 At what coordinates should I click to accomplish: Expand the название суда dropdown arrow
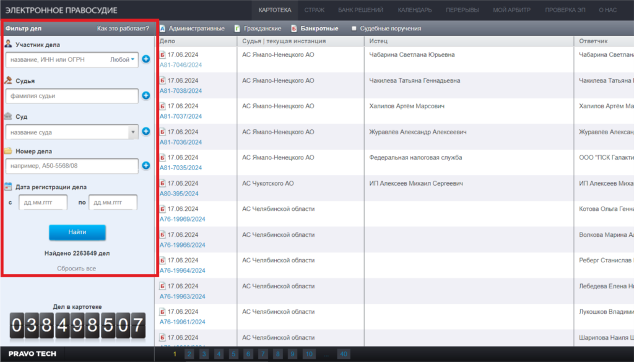[x=132, y=132]
